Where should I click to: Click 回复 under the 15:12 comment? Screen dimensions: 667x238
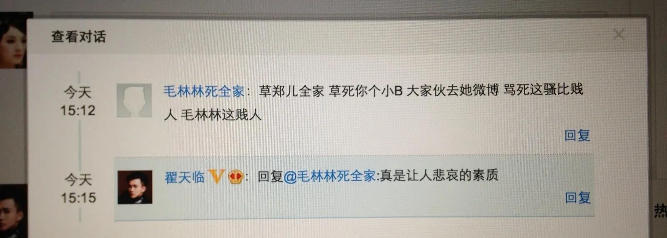coord(577,135)
